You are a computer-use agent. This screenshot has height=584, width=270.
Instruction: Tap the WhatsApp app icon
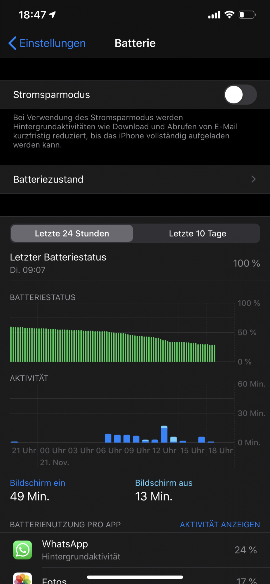click(22, 550)
